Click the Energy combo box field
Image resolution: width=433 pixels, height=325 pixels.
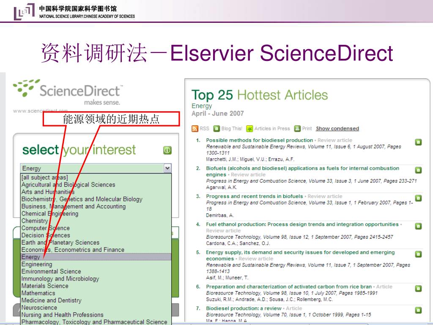(x=96, y=168)
